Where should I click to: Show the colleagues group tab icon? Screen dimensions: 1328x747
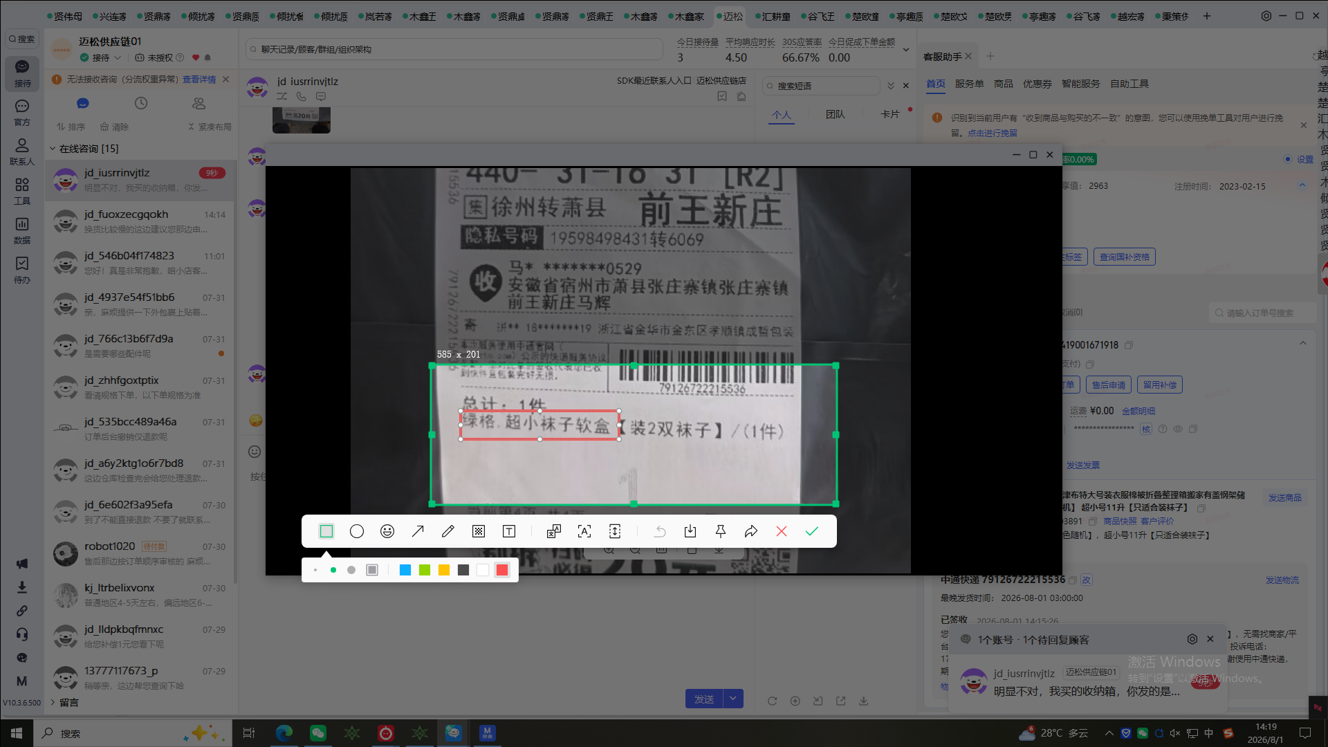pyautogui.click(x=199, y=103)
